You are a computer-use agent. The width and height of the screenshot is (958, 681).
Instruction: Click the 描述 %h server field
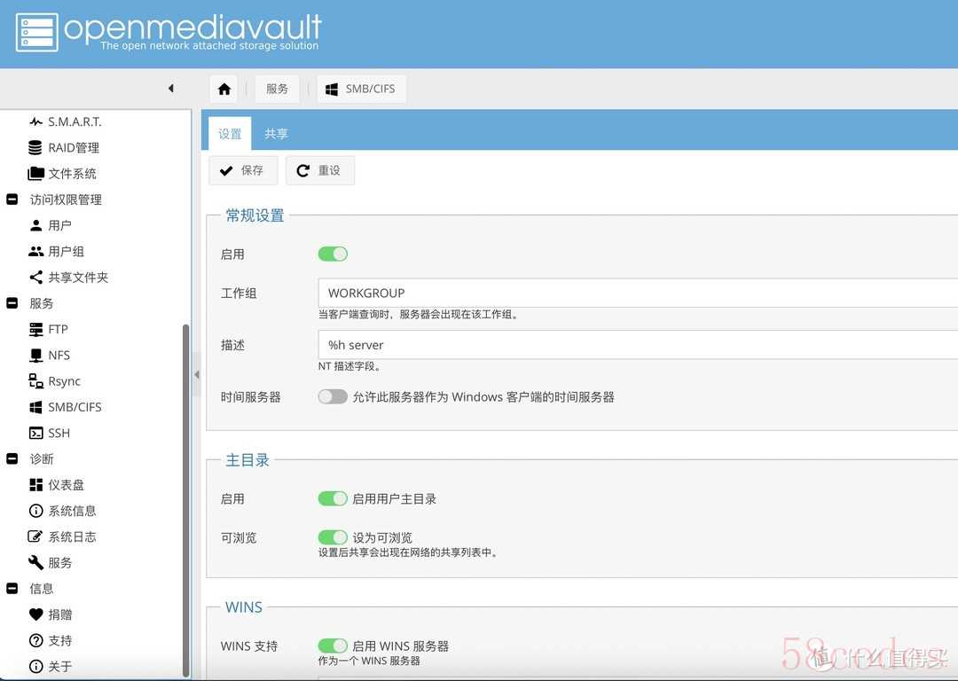point(638,345)
